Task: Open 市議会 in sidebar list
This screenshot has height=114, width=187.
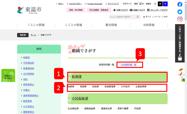Action: [x=27, y=90]
